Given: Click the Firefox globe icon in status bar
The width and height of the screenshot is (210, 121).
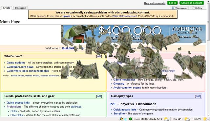Looking at the screenshot, I should pos(121,119).
